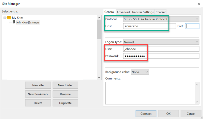Cancel the Site Manager dialog
Viewport: 203px width, 119px height.
coord(191,114)
